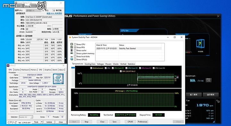The height and width of the screenshot is (126, 231).
Task: Open the Bench tab in CPU-Z
Action: 55,70
